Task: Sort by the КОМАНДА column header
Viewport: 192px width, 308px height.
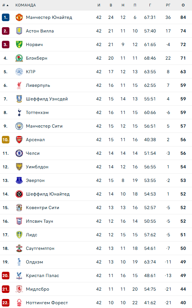Action: click(x=26, y=5)
